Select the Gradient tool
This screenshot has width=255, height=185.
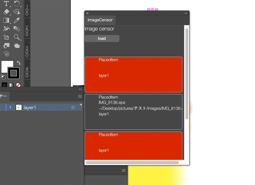[6, 20]
